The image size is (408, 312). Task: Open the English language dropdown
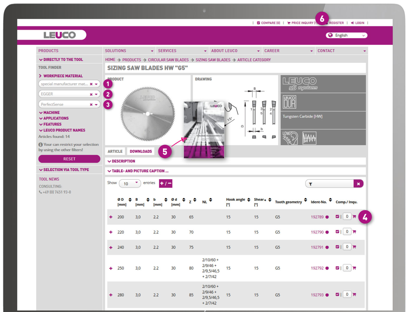346,35
